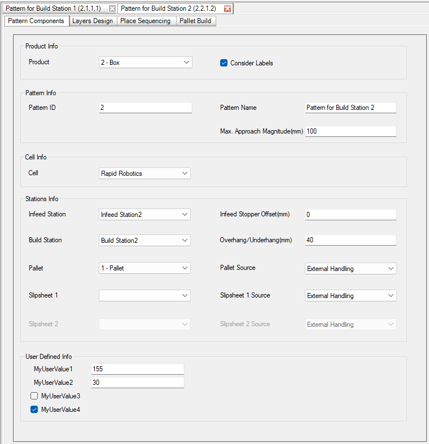The image size is (429, 444).
Task: Click the Max. Approach Magnitude(mm) label
Action: (261, 131)
